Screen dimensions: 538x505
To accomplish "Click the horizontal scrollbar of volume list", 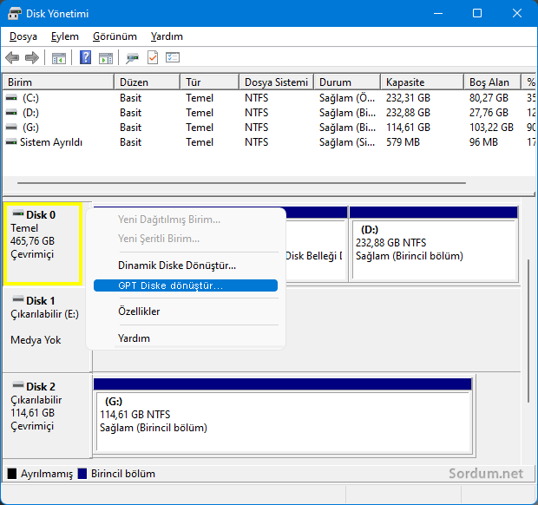I will coord(241,183).
